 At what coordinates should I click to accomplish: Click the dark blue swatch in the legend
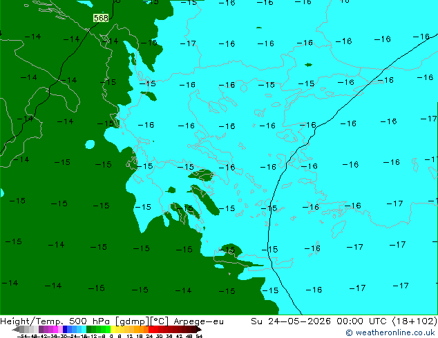tap(65, 329)
